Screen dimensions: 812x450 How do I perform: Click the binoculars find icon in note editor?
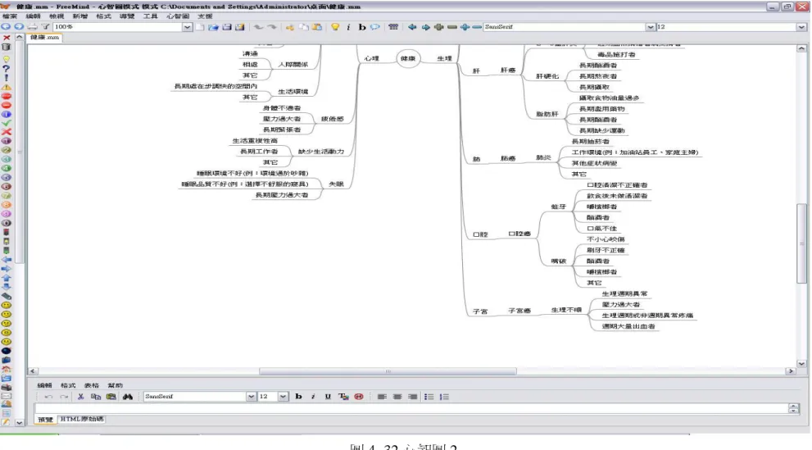[x=127, y=397]
